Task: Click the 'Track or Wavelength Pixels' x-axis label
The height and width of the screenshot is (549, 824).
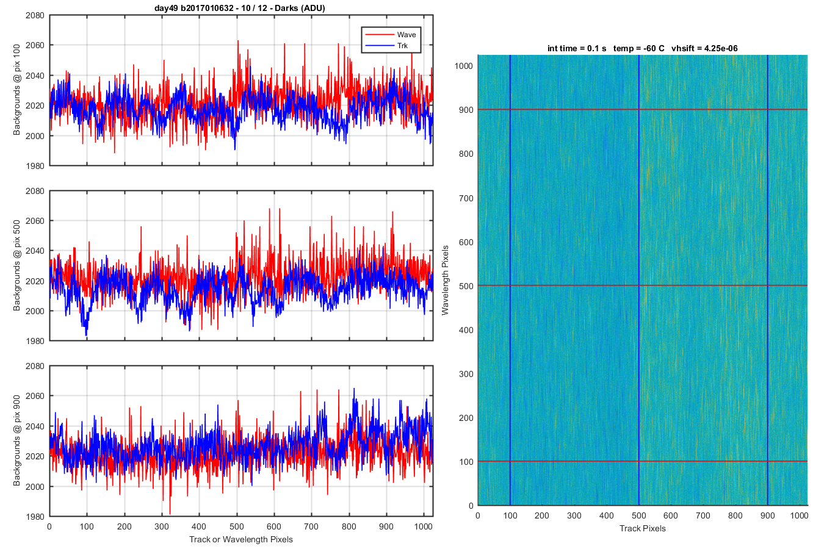Action: coord(241,539)
